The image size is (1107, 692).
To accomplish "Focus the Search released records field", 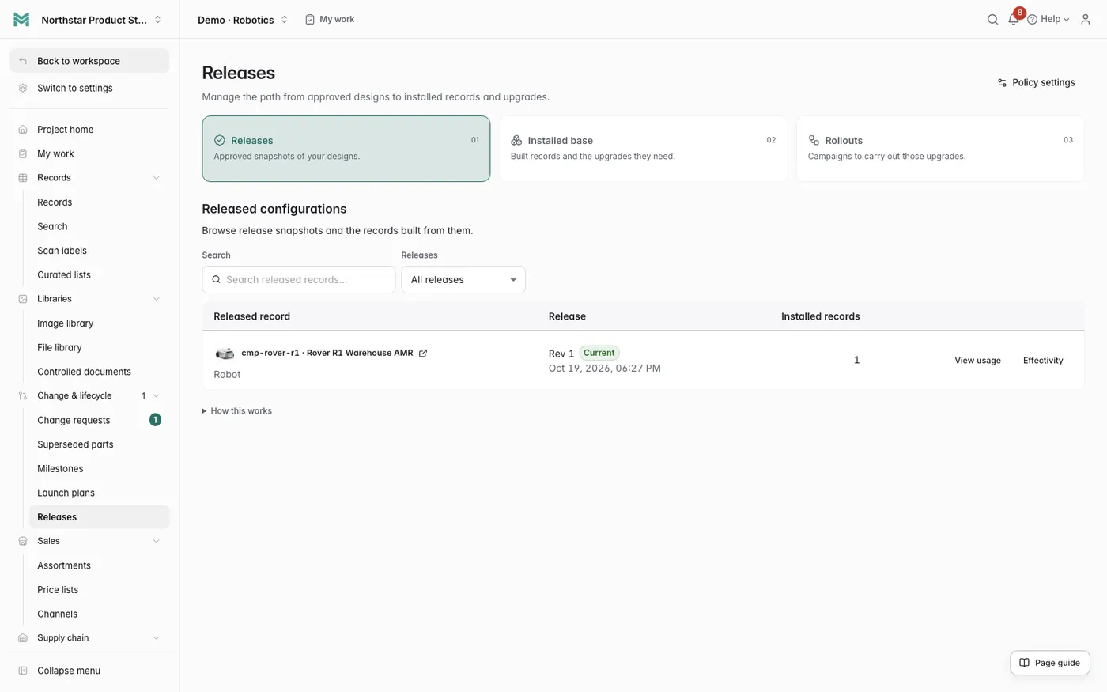I will click(299, 280).
